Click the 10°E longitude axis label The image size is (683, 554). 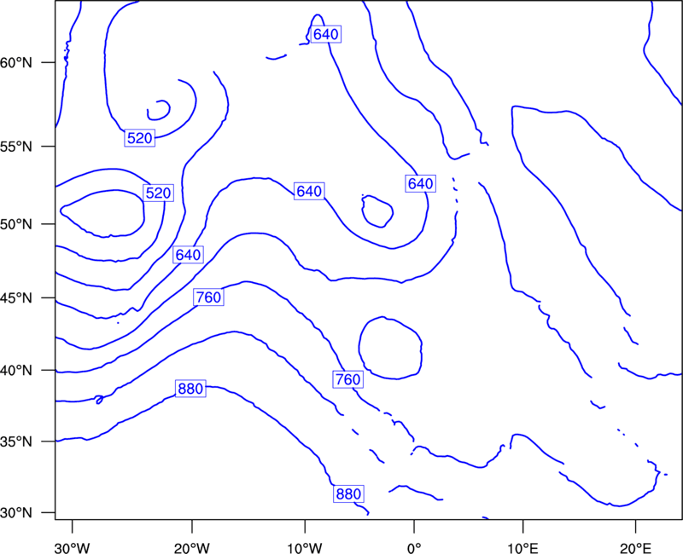coord(522,548)
